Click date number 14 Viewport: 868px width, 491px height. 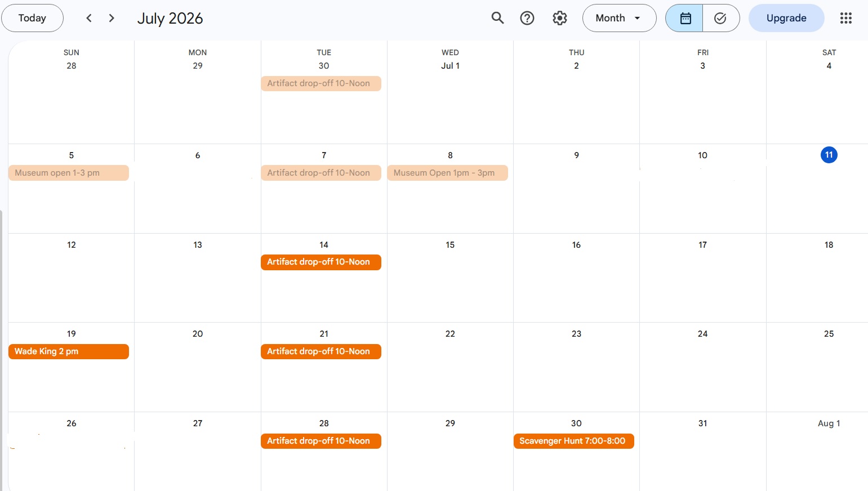tap(324, 245)
